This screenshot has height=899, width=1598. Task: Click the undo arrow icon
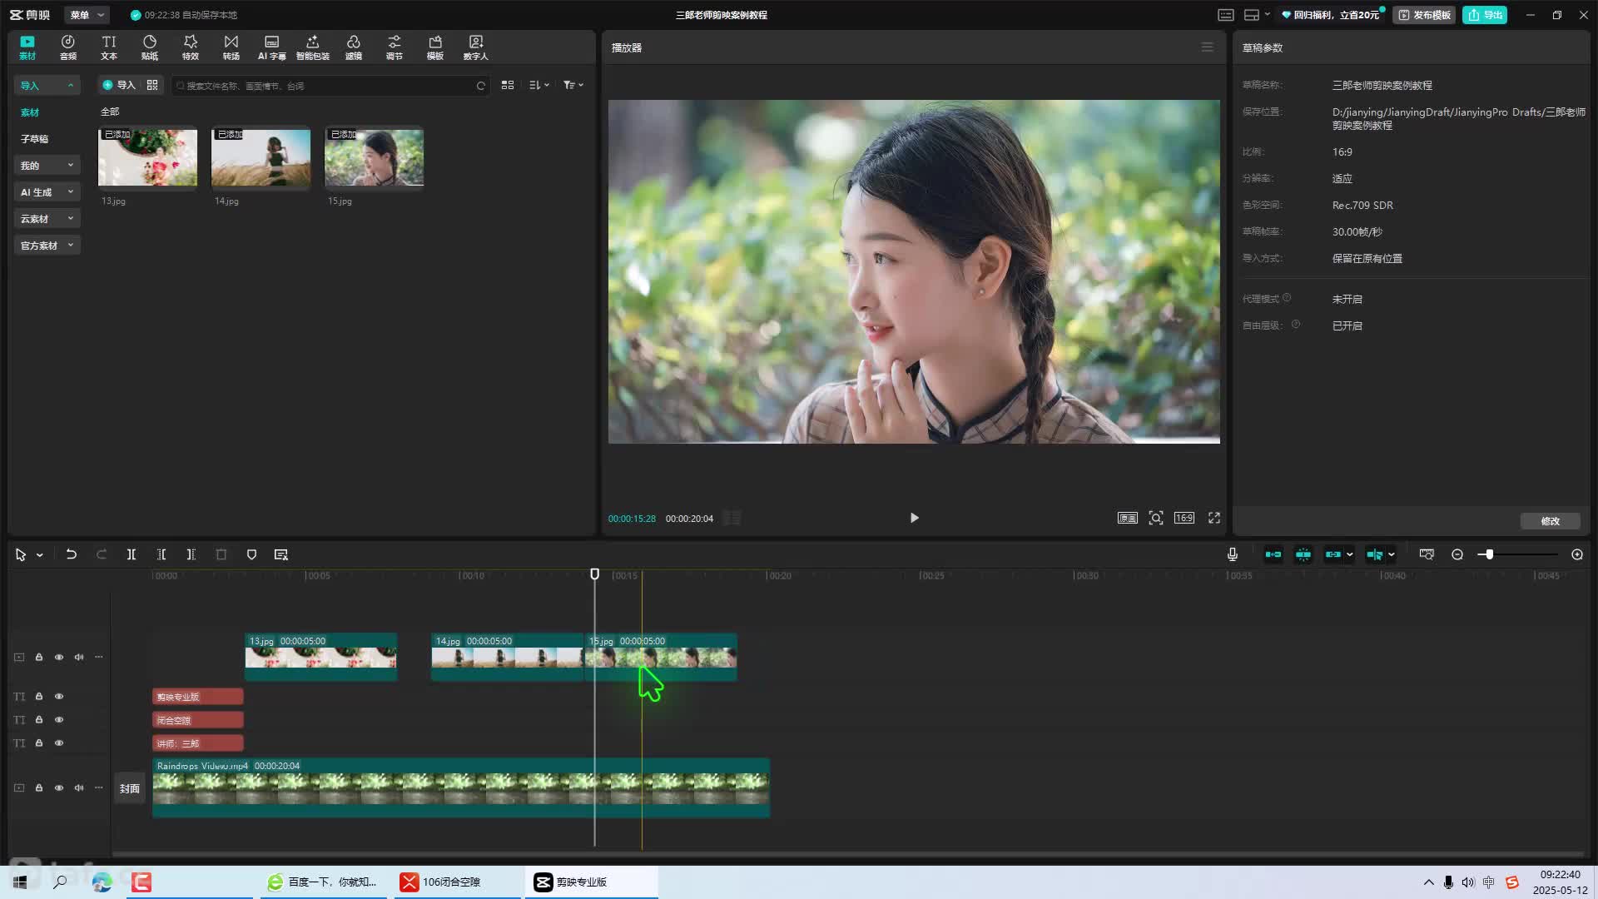pos(72,554)
